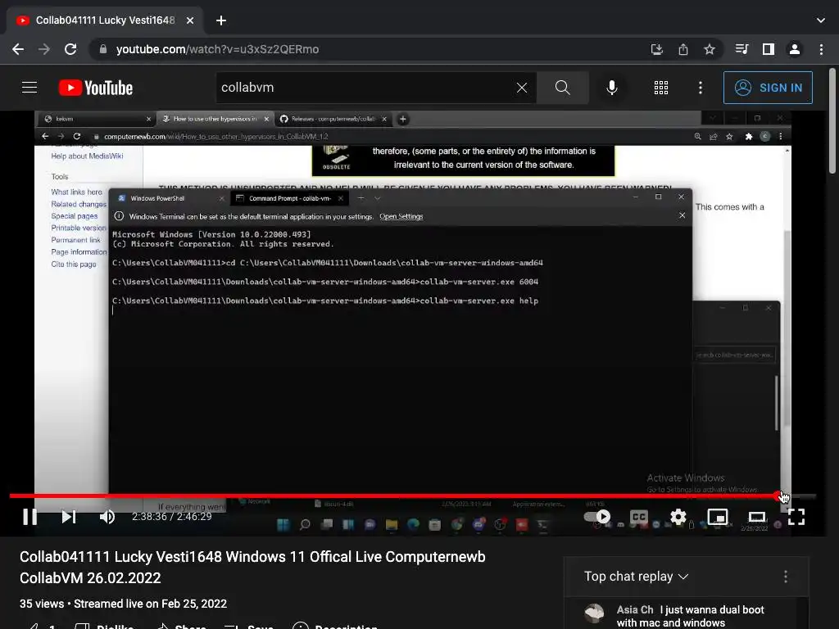Submit search with the magnifier button
The image size is (839, 629).
[x=562, y=87]
